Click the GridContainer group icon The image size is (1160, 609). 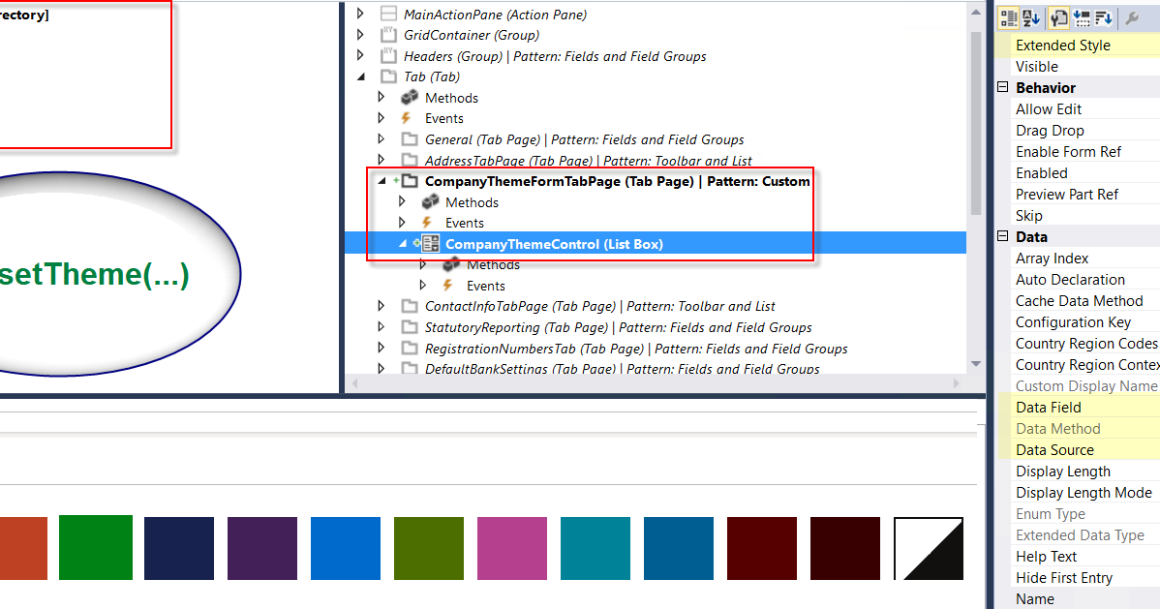tap(388, 35)
